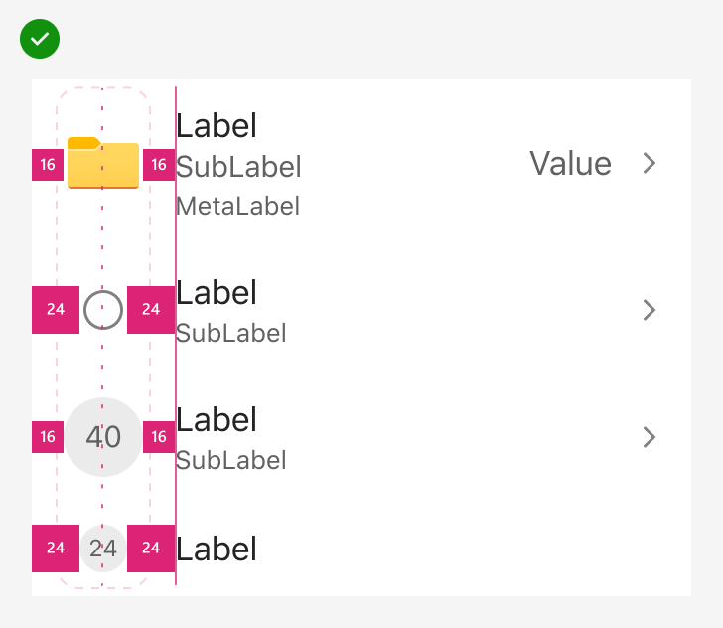Expand the chevron next to Value
723x628 pixels.
tap(650, 163)
